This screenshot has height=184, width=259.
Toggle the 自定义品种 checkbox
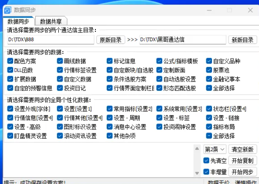(209, 61)
